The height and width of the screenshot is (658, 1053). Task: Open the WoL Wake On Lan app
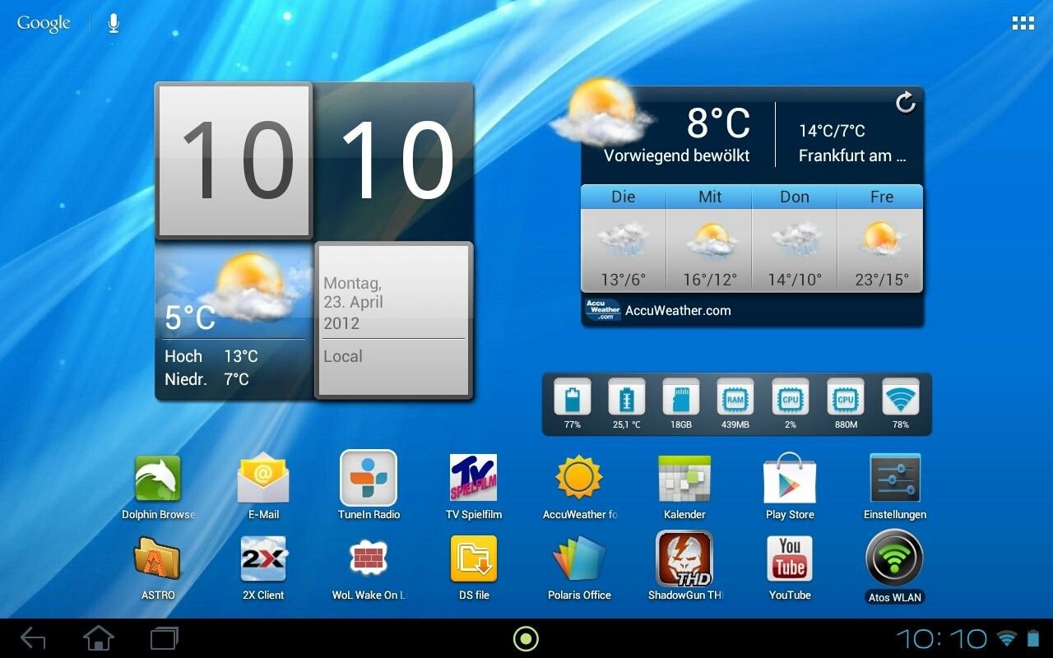(x=369, y=559)
